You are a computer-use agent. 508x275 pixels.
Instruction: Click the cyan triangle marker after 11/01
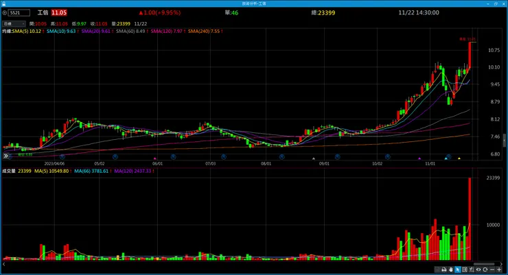[x=446, y=158]
